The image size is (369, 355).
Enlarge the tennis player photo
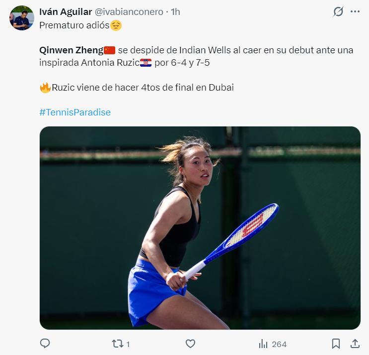200,228
